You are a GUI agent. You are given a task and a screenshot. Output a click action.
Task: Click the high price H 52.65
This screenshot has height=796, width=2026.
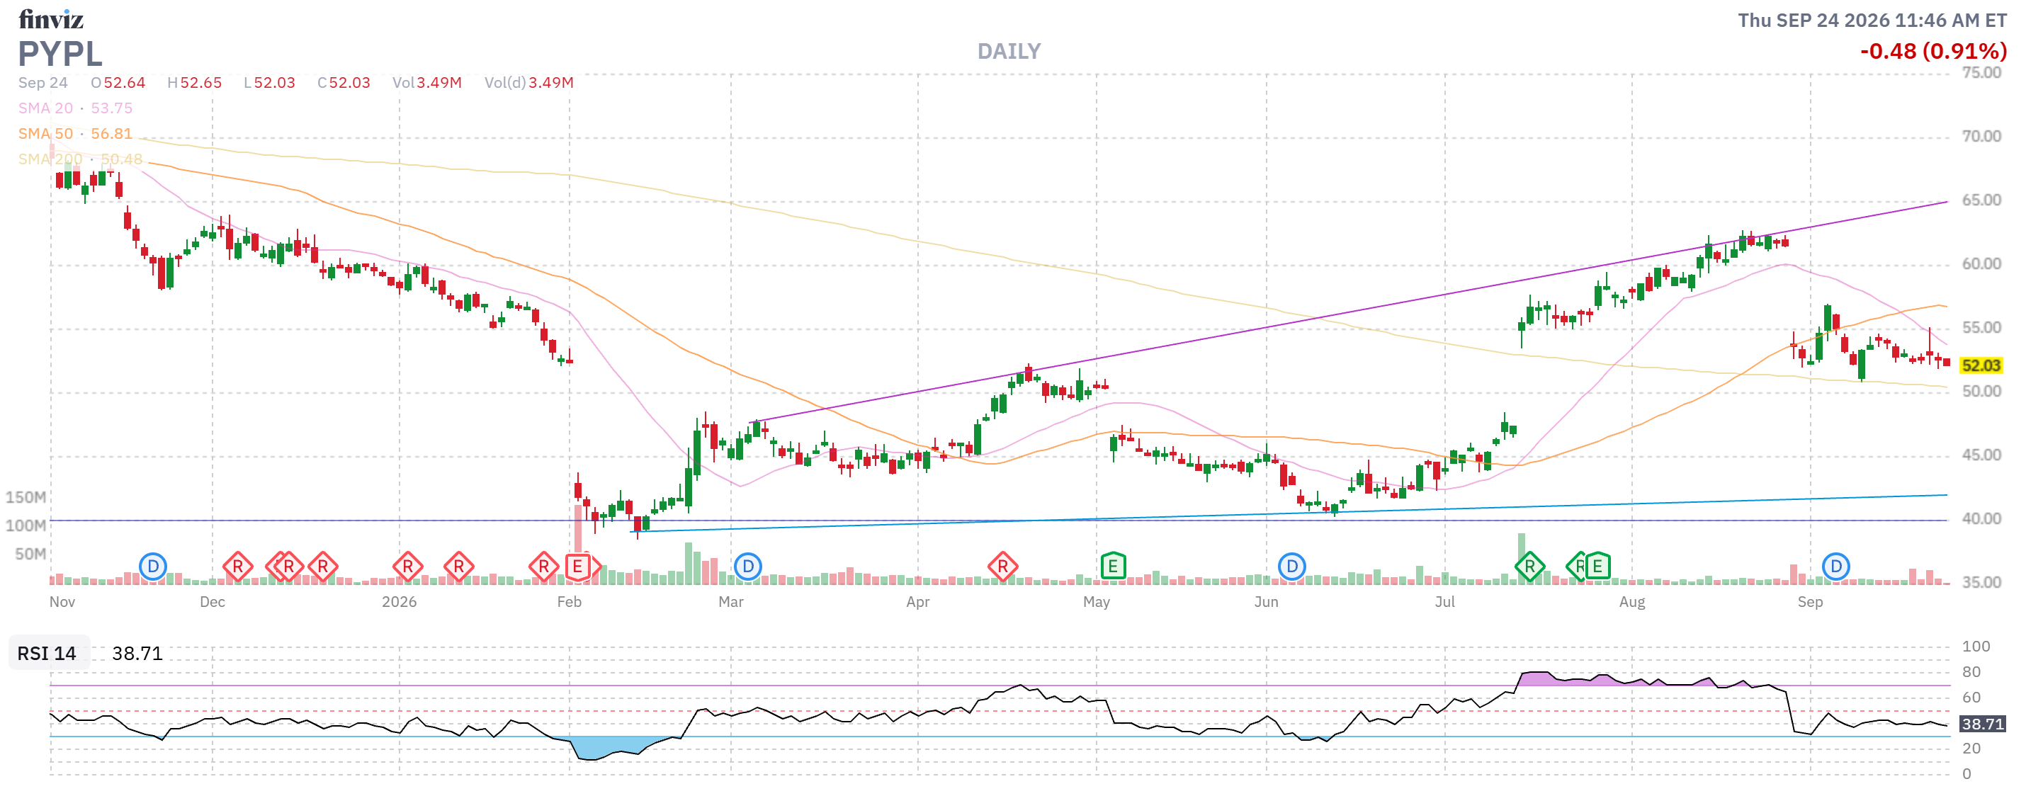click(x=194, y=83)
